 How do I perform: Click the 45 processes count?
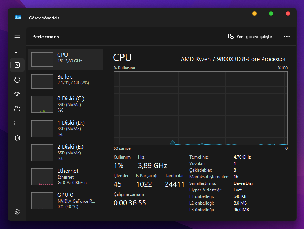(x=118, y=184)
